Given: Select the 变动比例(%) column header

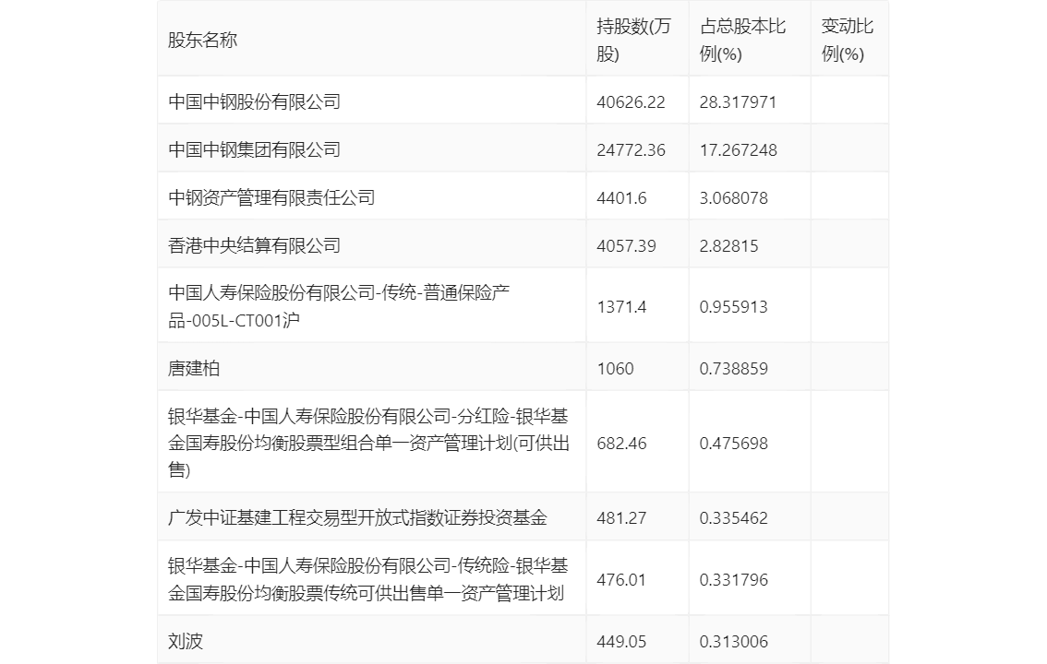Looking at the screenshot, I should (848, 40).
